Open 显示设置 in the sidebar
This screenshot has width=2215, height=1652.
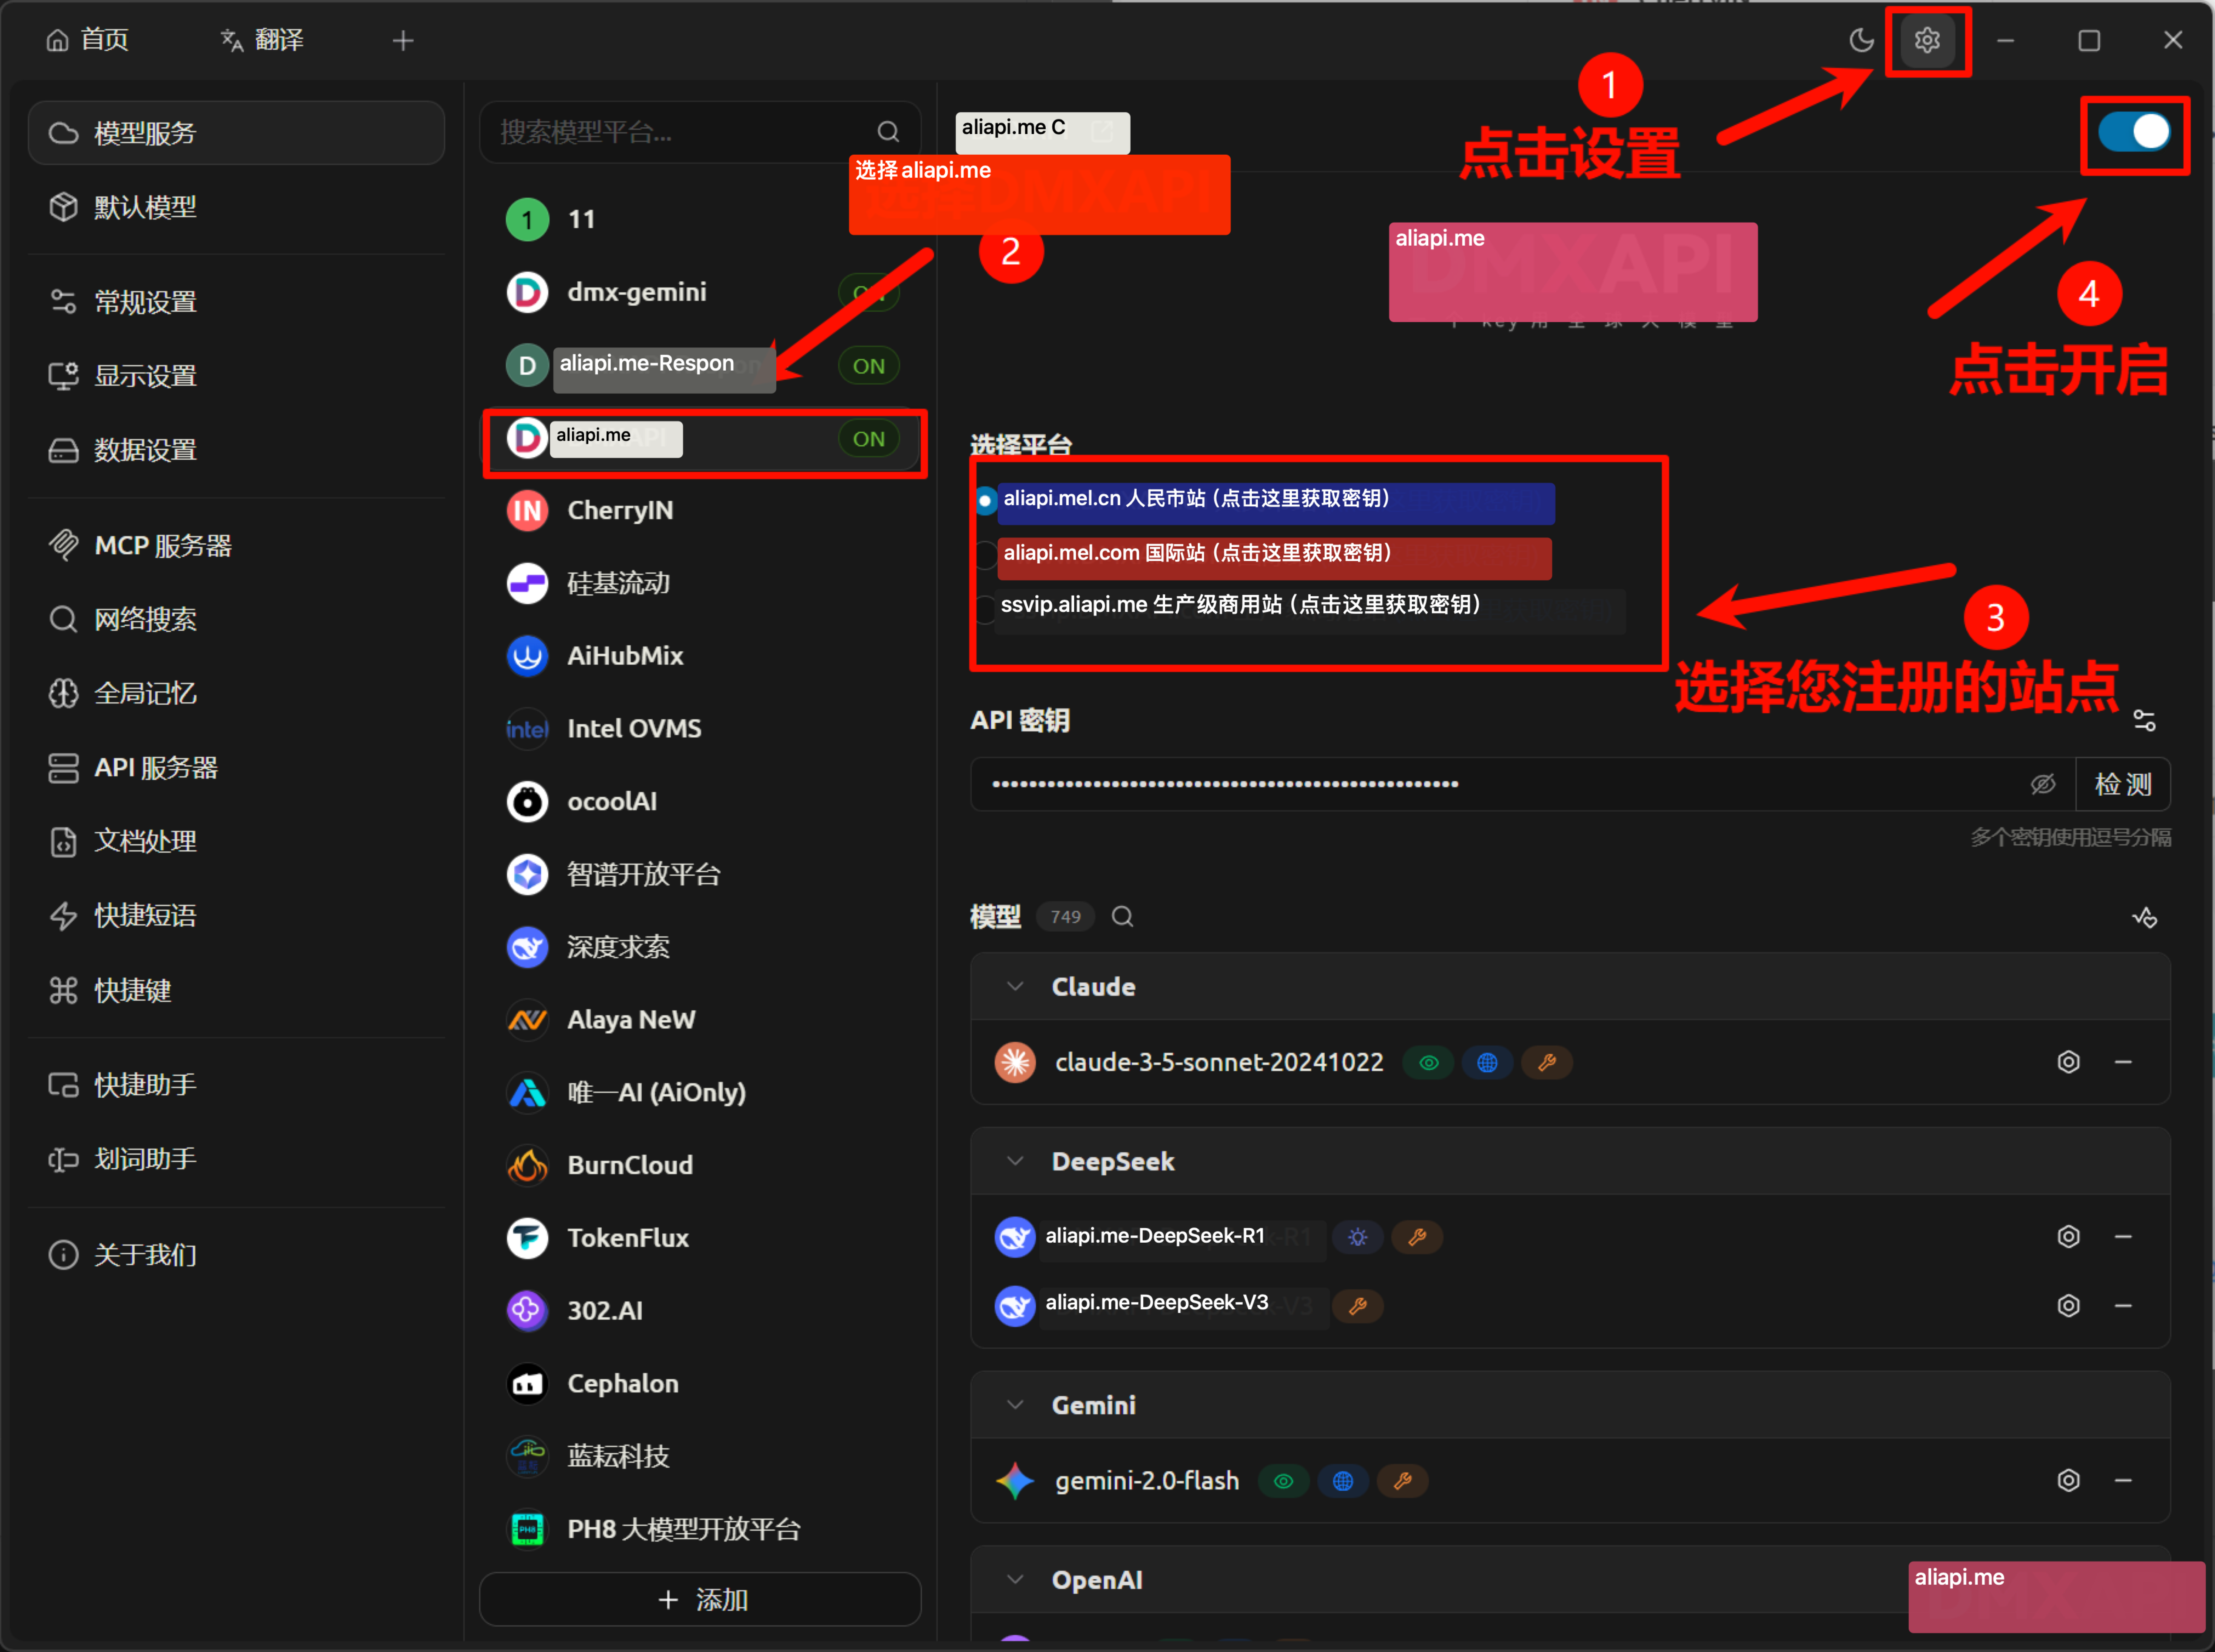click(x=236, y=376)
